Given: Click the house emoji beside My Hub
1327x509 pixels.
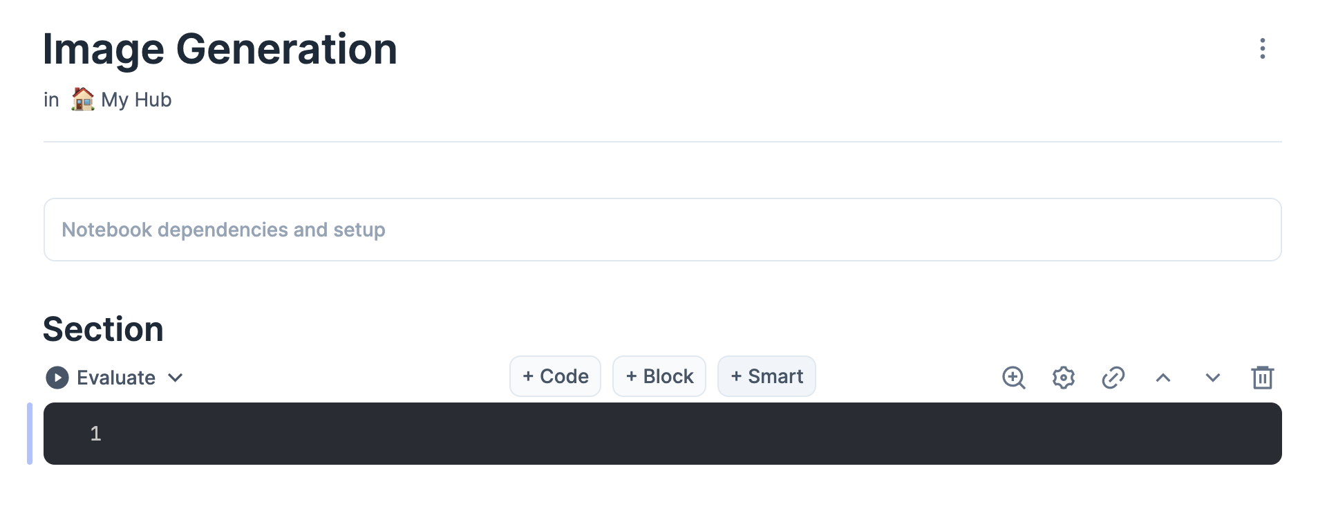Looking at the screenshot, I should tap(83, 99).
